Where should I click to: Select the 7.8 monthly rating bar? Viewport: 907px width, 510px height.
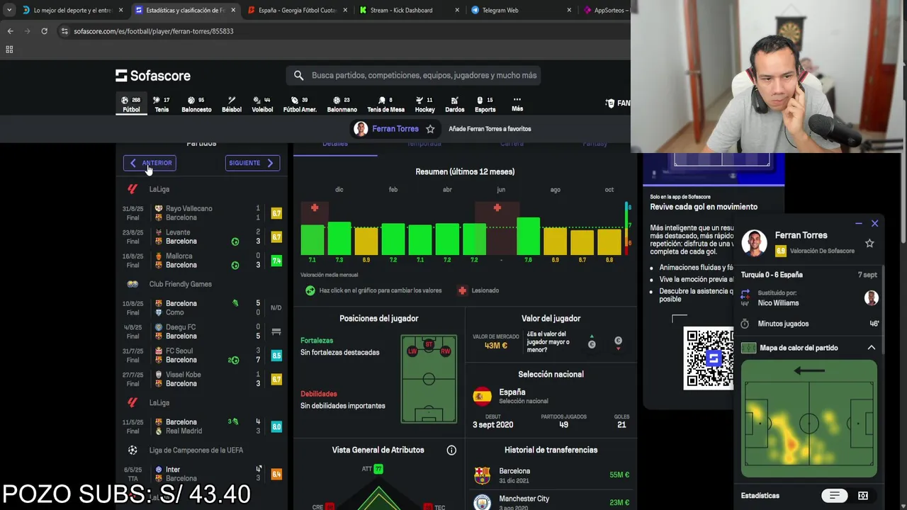[528, 236]
